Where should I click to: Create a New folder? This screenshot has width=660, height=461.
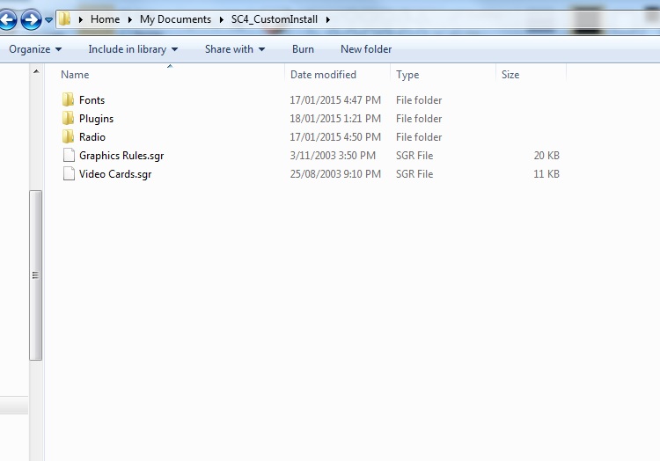366,49
